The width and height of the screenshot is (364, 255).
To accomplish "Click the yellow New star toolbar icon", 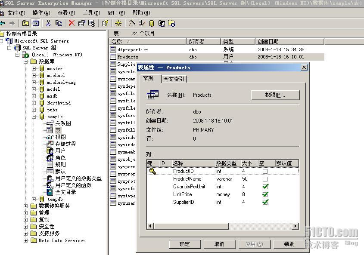I will point(118,23).
